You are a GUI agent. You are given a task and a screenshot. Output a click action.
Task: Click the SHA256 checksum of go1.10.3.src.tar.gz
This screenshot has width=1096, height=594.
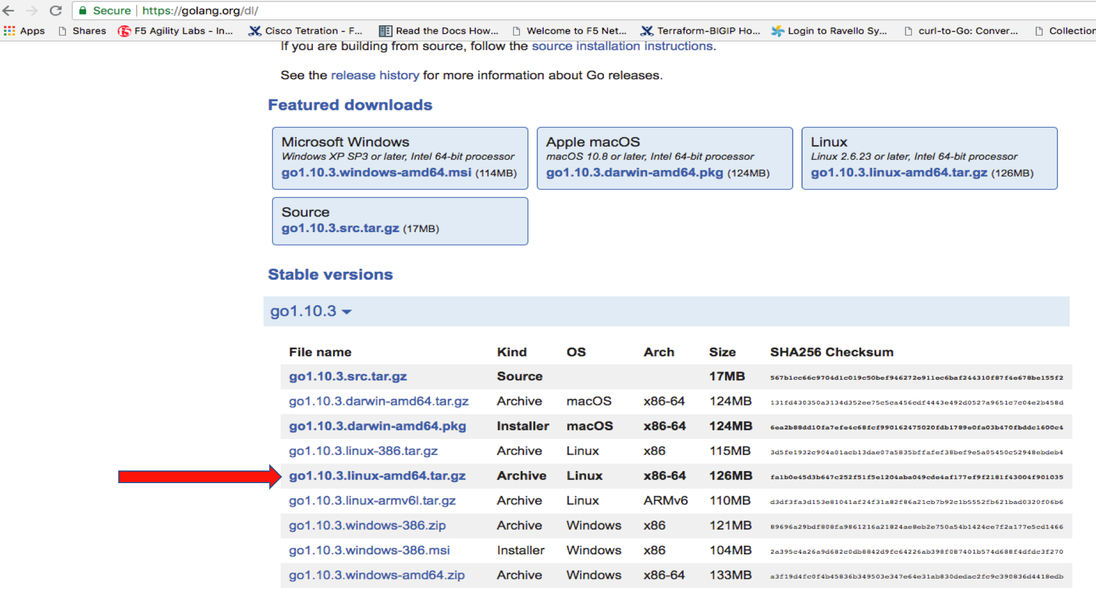click(917, 377)
